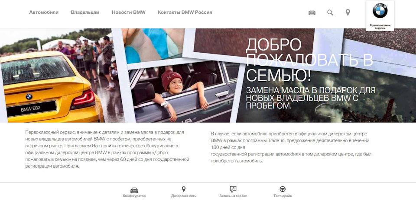The width and height of the screenshot is (416, 200).
Task: Open the Автомобили menu
Action: click(x=44, y=13)
